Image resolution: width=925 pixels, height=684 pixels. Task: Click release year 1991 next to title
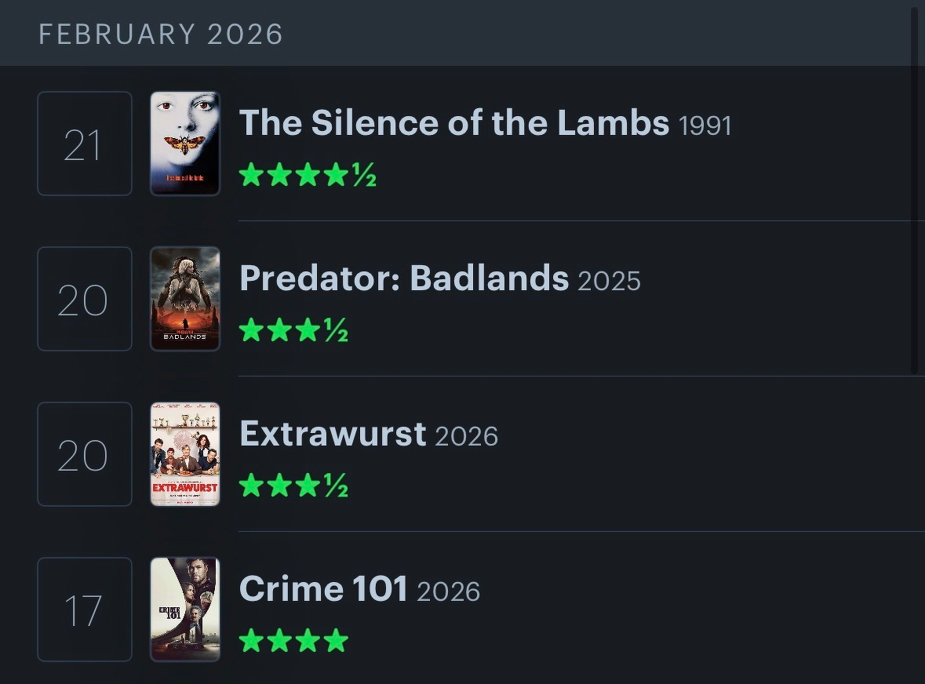point(704,126)
